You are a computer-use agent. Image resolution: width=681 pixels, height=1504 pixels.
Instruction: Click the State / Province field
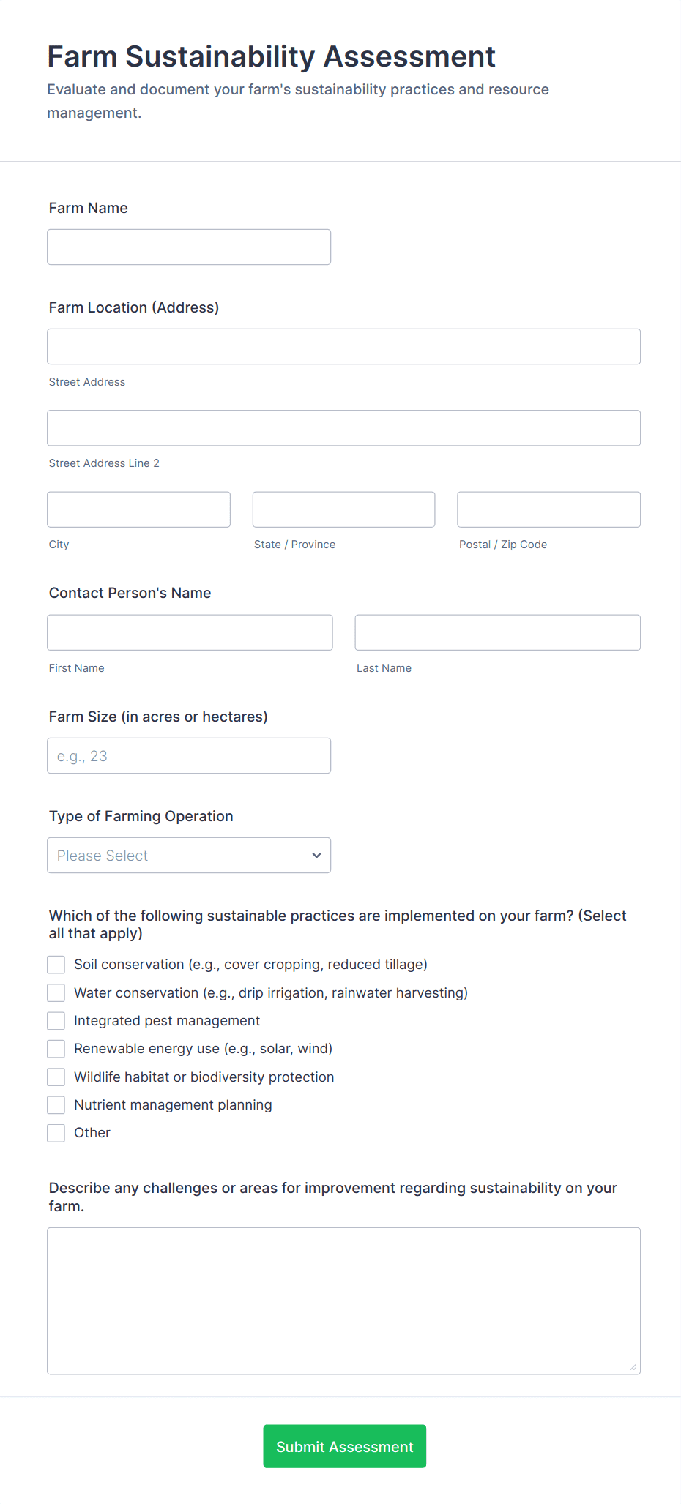click(343, 509)
